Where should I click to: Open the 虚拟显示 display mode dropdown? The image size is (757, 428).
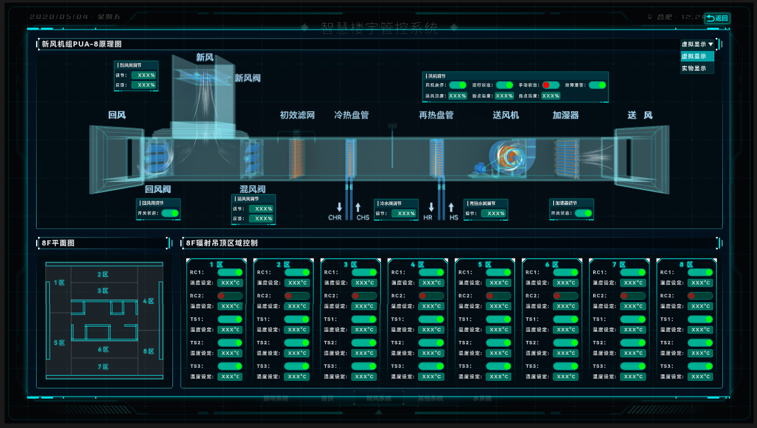pos(697,44)
